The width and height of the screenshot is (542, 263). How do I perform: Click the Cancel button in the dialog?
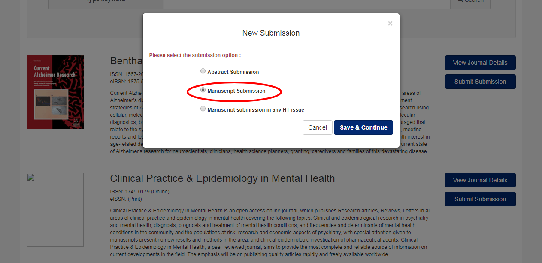click(x=318, y=127)
